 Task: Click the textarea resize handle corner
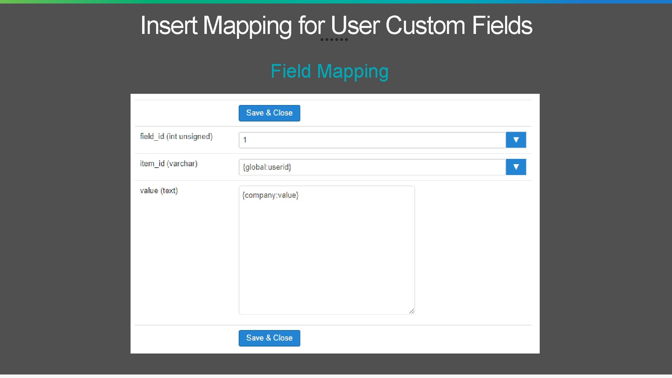coord(412,311)
